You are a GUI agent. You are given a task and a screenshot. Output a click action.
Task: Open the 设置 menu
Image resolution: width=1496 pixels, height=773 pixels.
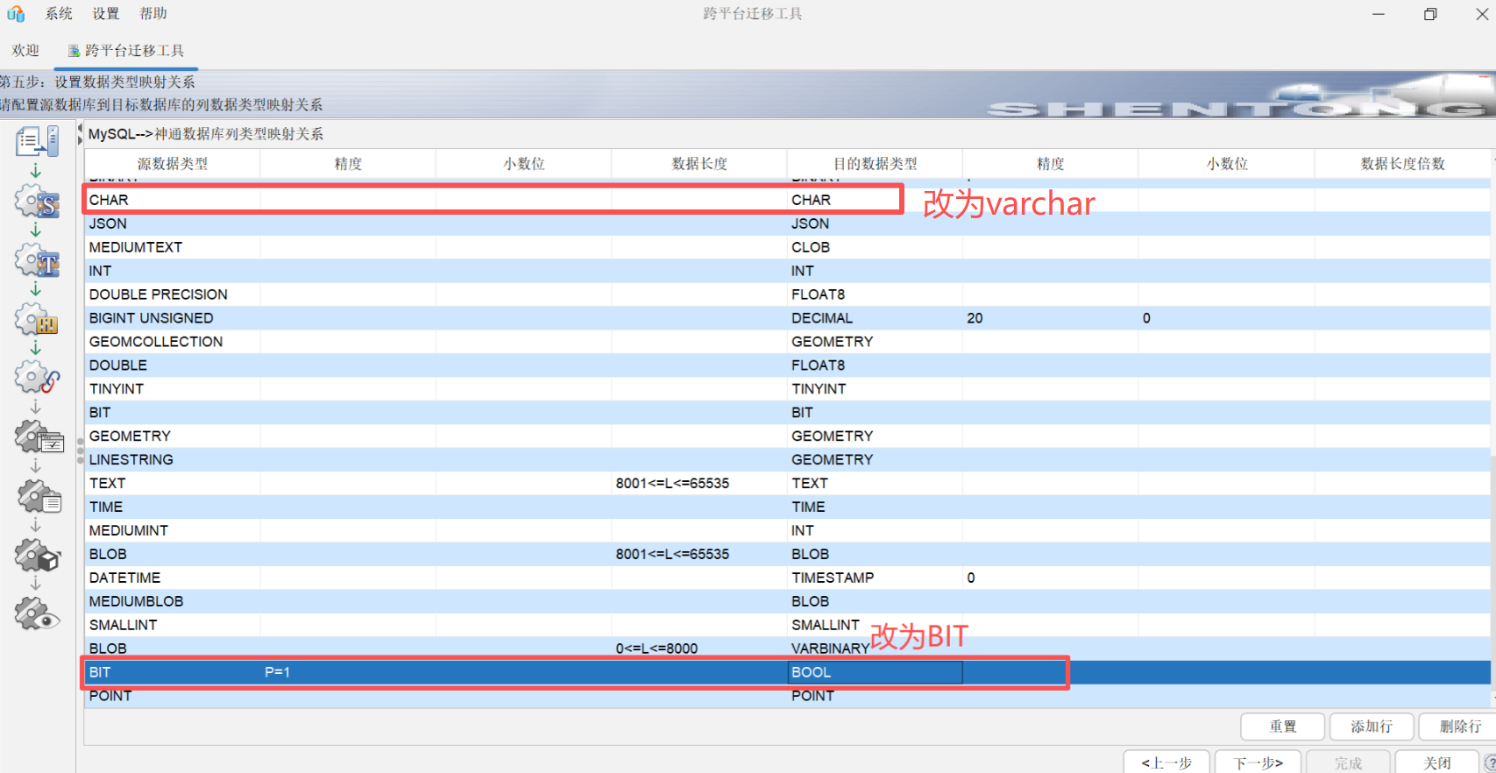pos(106,14)
